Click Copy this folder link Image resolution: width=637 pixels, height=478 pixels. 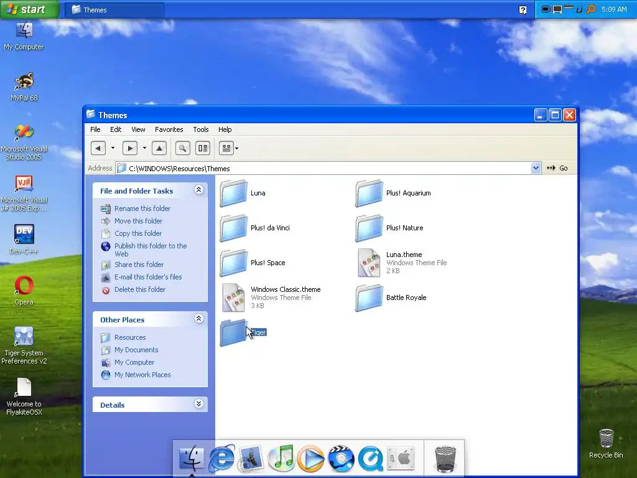(137, 233)
